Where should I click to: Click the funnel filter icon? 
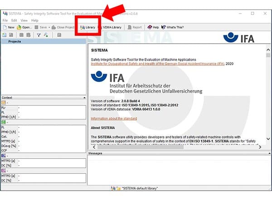click(39, 35)
